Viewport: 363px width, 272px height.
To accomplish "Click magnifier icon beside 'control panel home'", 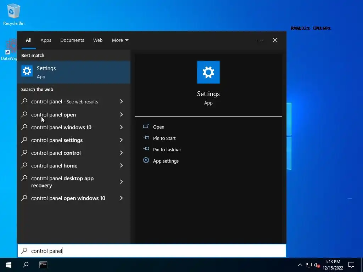I will coord(24,165).
